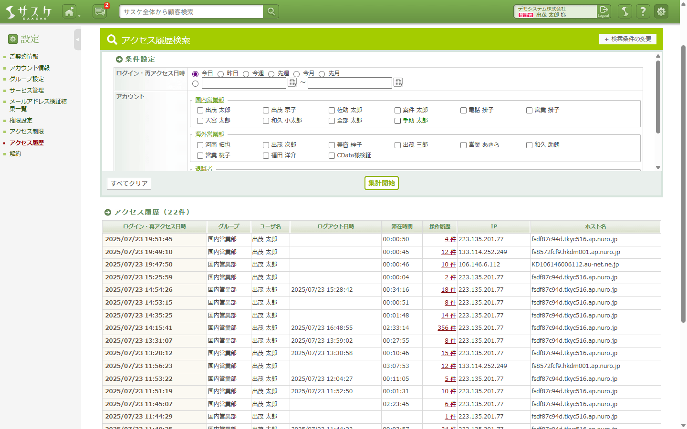This screenshot has width=687, height=429.
Task: Click the Saaske logo
Action: point(29,12)
